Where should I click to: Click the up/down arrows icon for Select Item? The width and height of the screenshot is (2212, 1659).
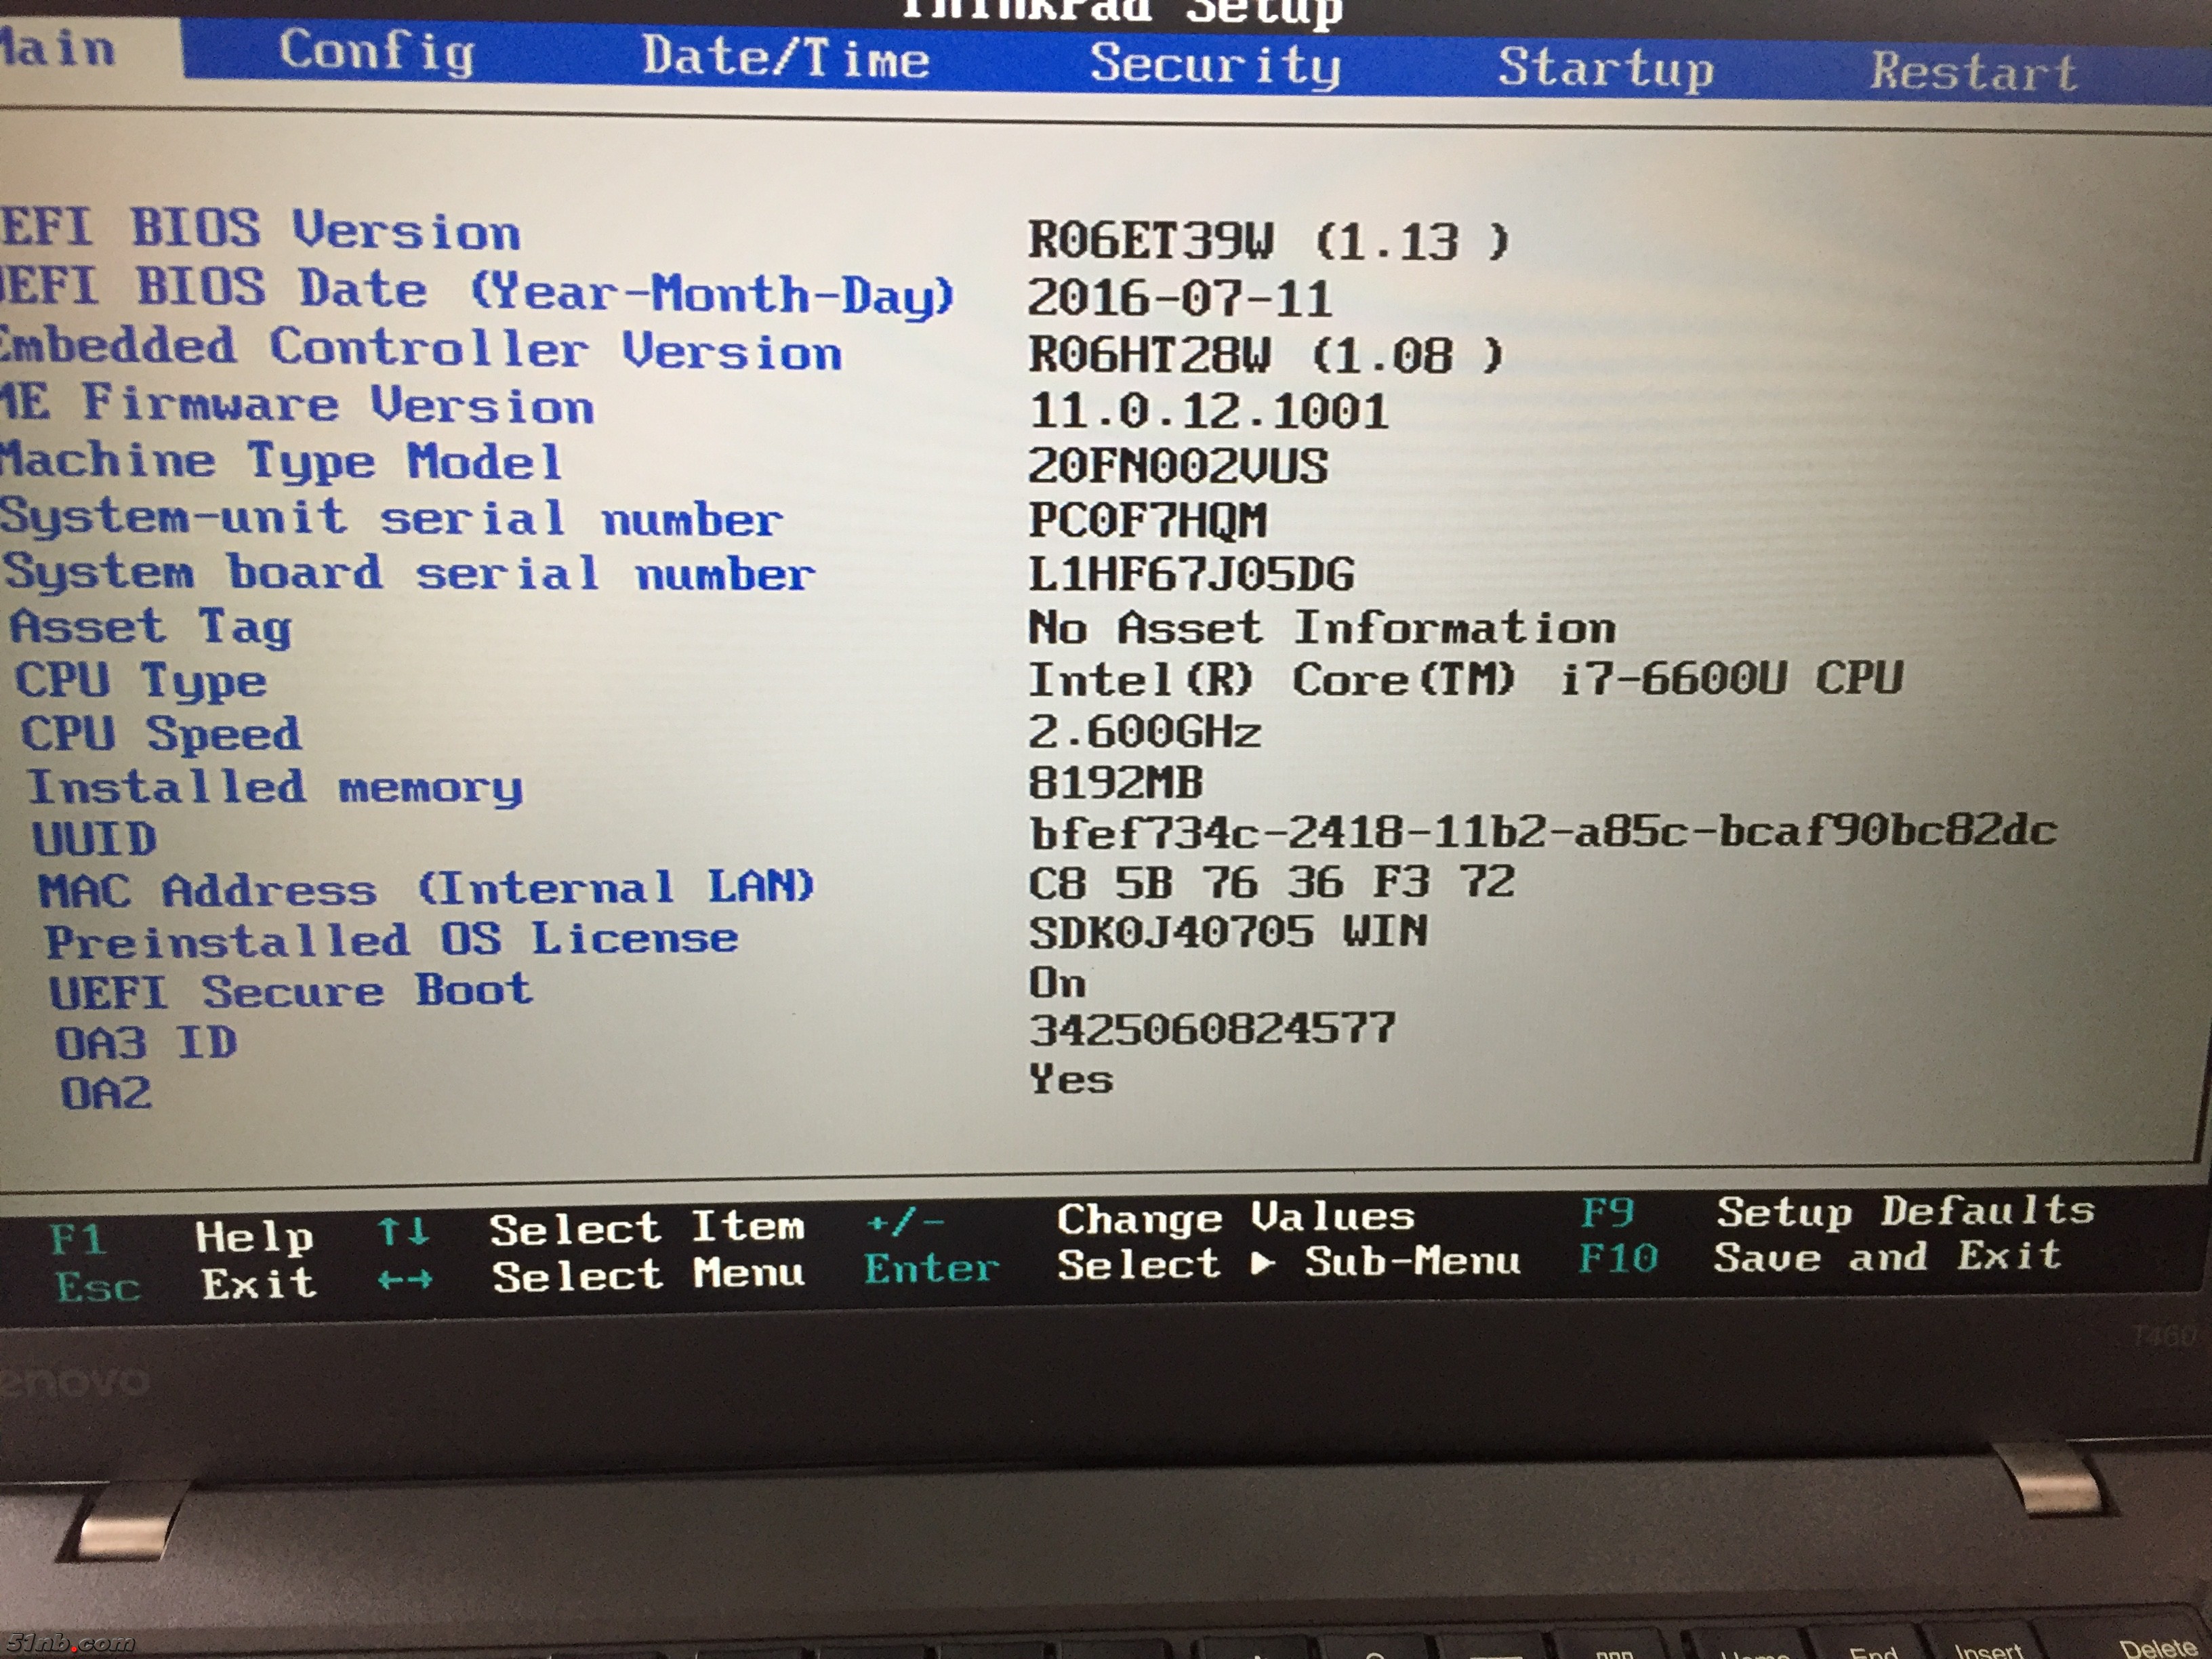coord(404,1231)
